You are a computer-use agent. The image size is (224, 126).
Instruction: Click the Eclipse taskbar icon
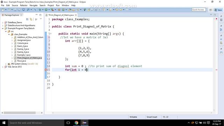tap(84, 122)
